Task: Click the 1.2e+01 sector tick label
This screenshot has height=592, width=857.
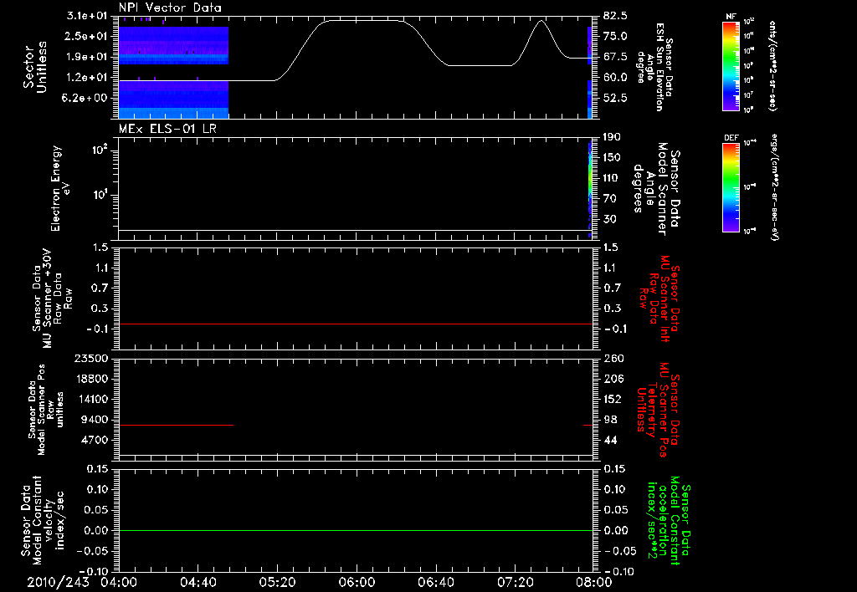Action: click(86, 78)
